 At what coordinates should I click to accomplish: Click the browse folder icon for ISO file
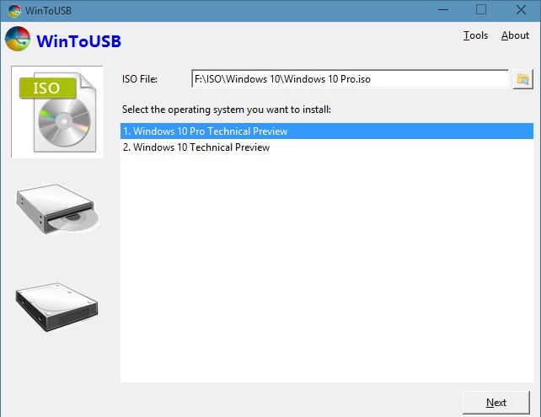(x=523, y=79)
